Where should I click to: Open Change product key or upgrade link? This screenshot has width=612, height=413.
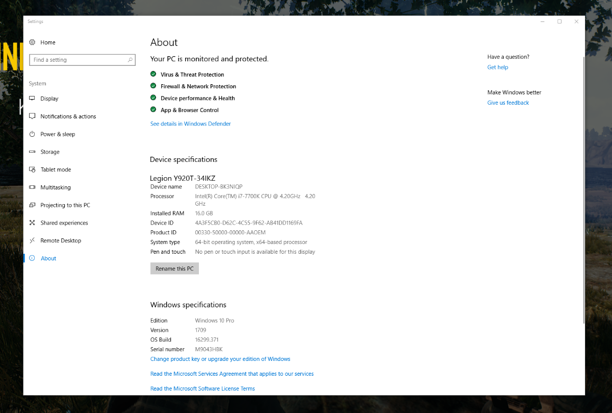220,359
